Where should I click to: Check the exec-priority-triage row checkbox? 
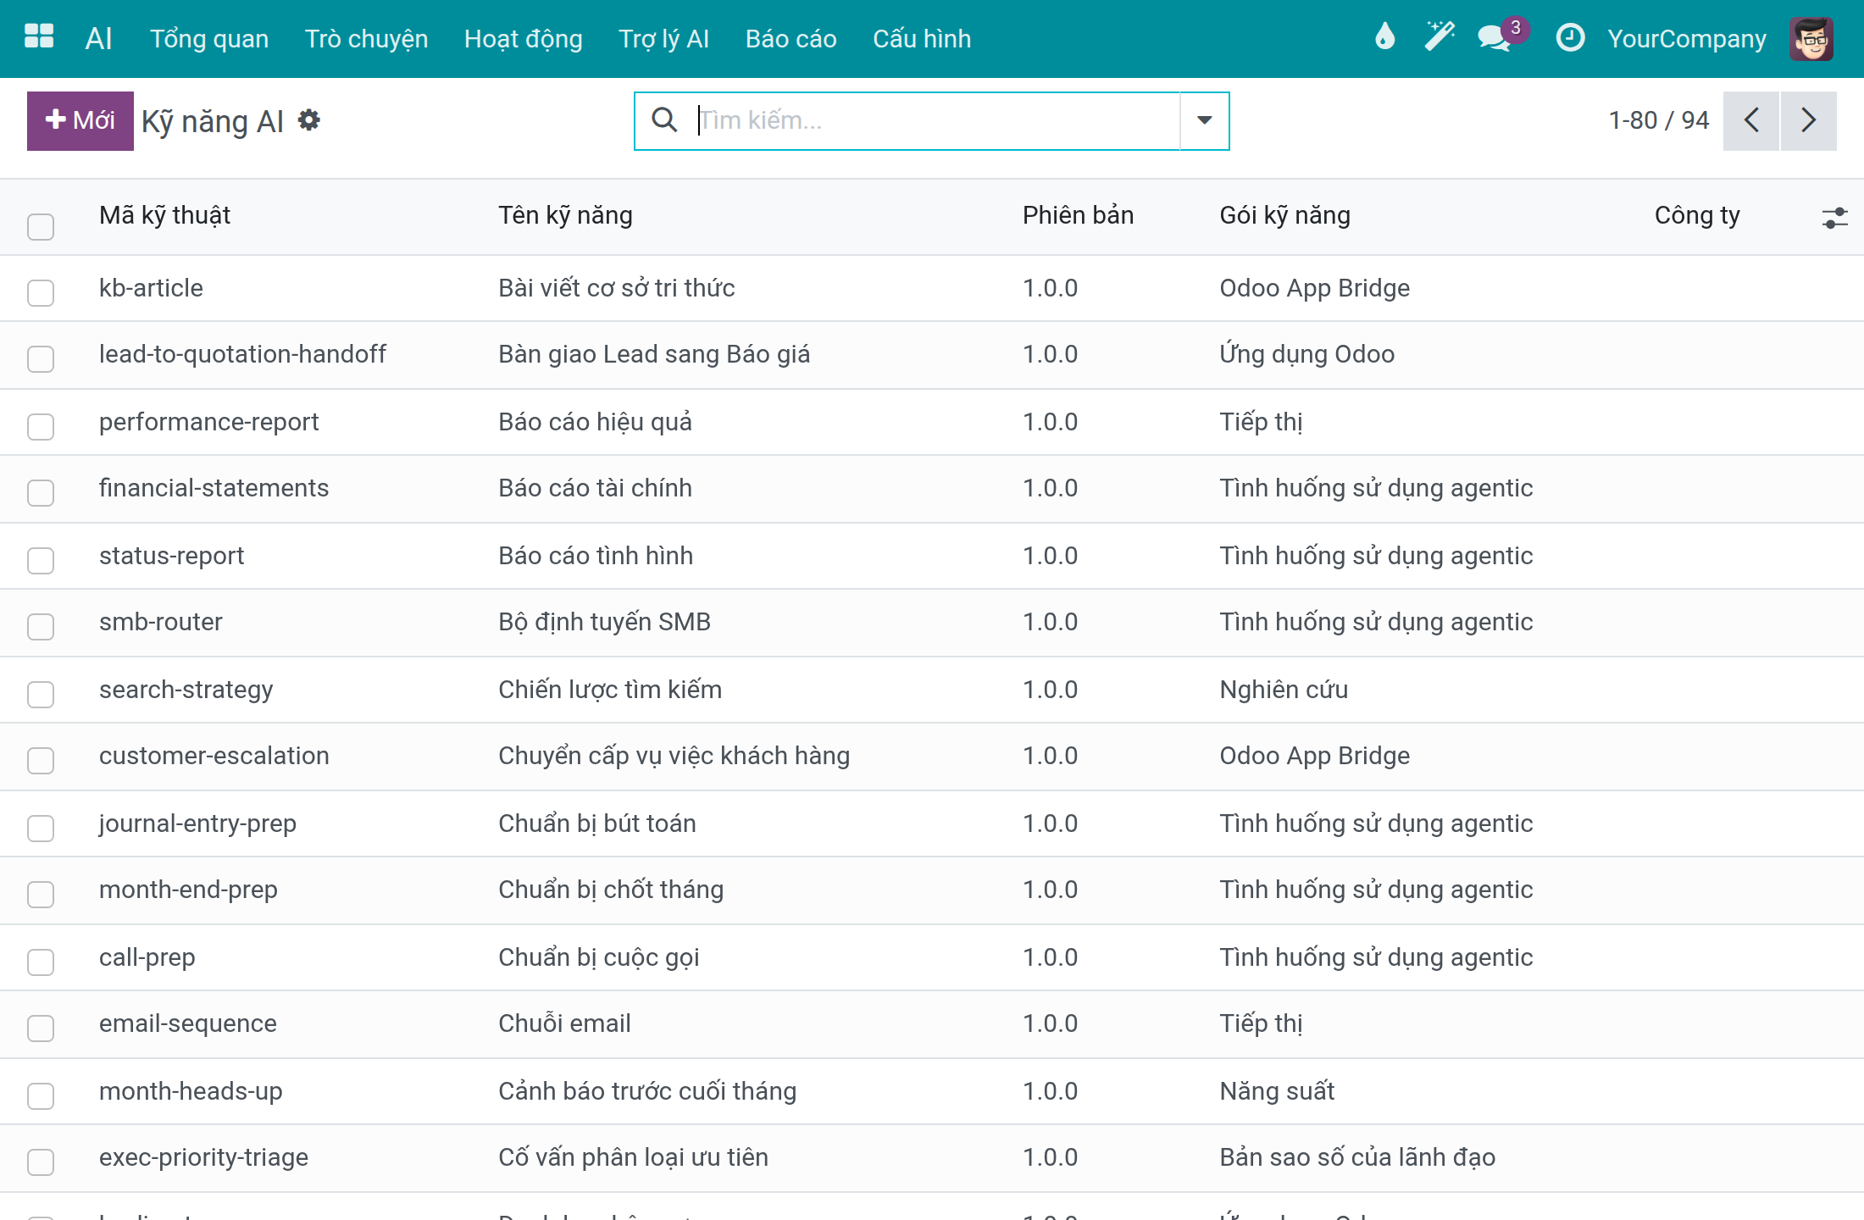(41, 1162)
